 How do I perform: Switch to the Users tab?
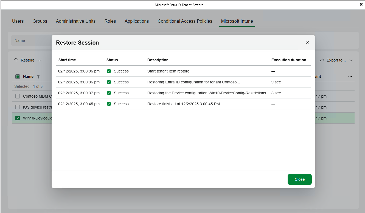click(18, 21)
